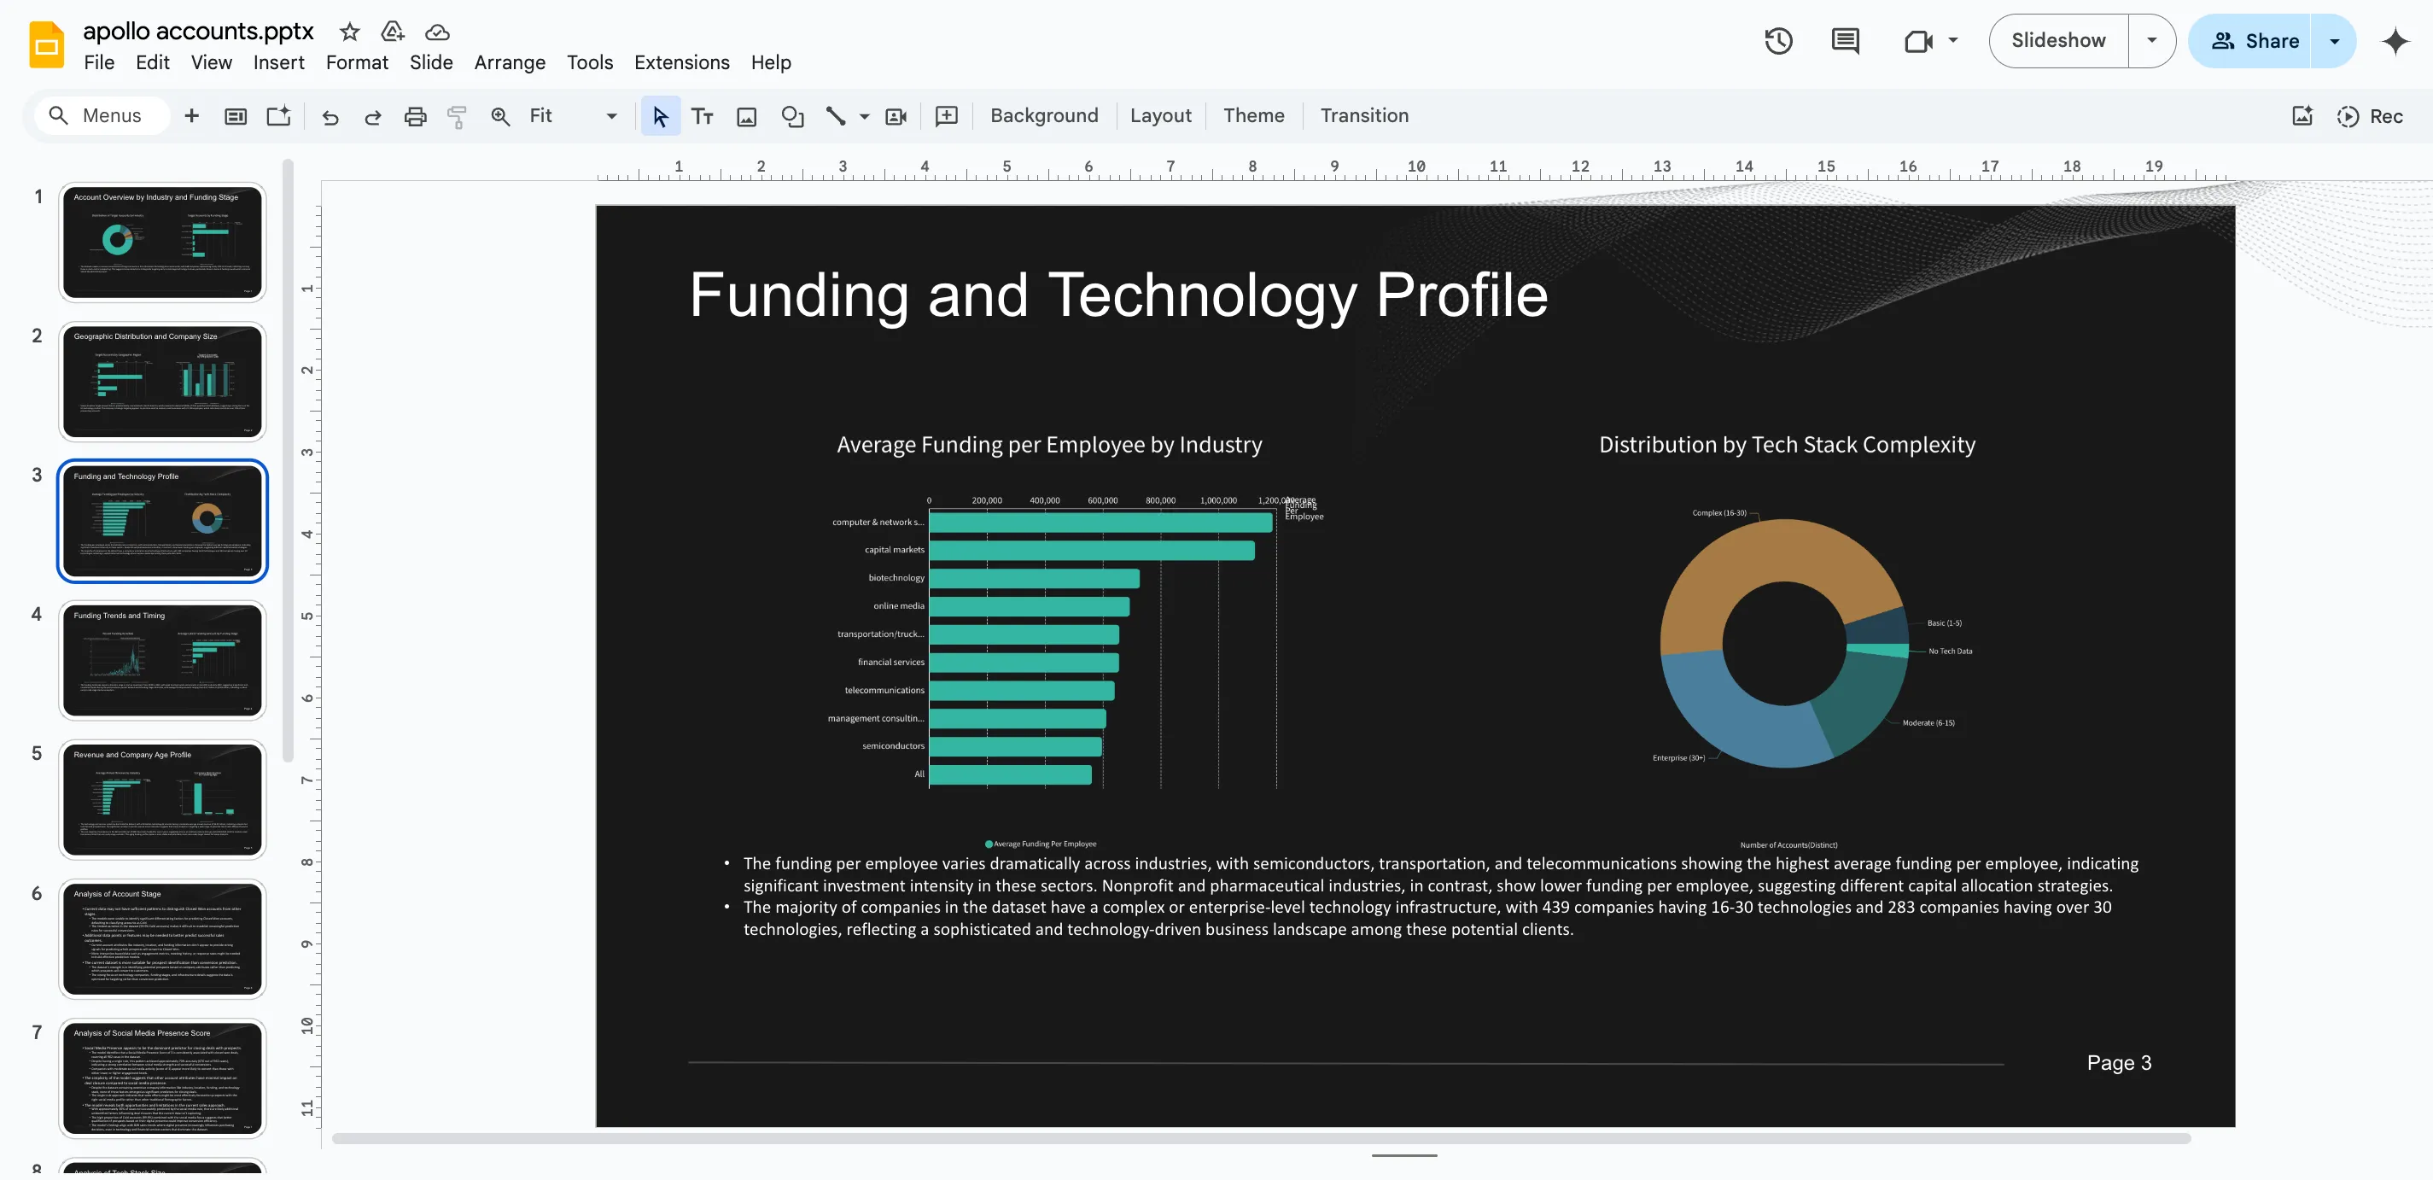Viewport: 2433px width, 1180px height.
Task: Toggle the select arrow tool
Action: pos(660,115)
